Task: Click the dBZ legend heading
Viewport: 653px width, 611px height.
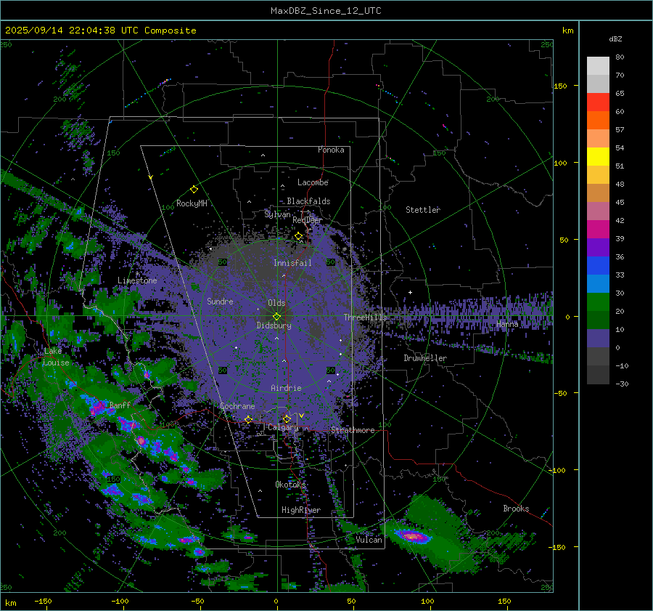Action: tap(615, 39)
